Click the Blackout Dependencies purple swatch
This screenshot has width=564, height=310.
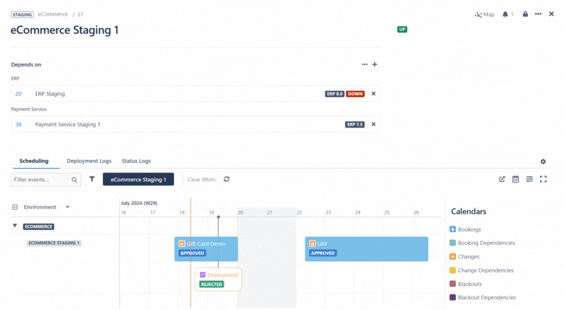(x=452, y=298)
